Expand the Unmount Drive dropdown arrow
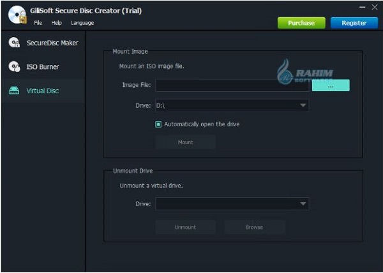 click(303, 203)
